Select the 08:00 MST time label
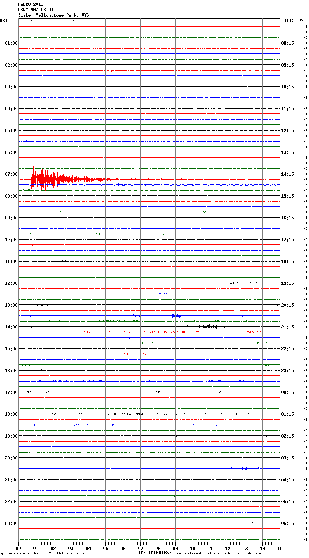 (11, 196)
